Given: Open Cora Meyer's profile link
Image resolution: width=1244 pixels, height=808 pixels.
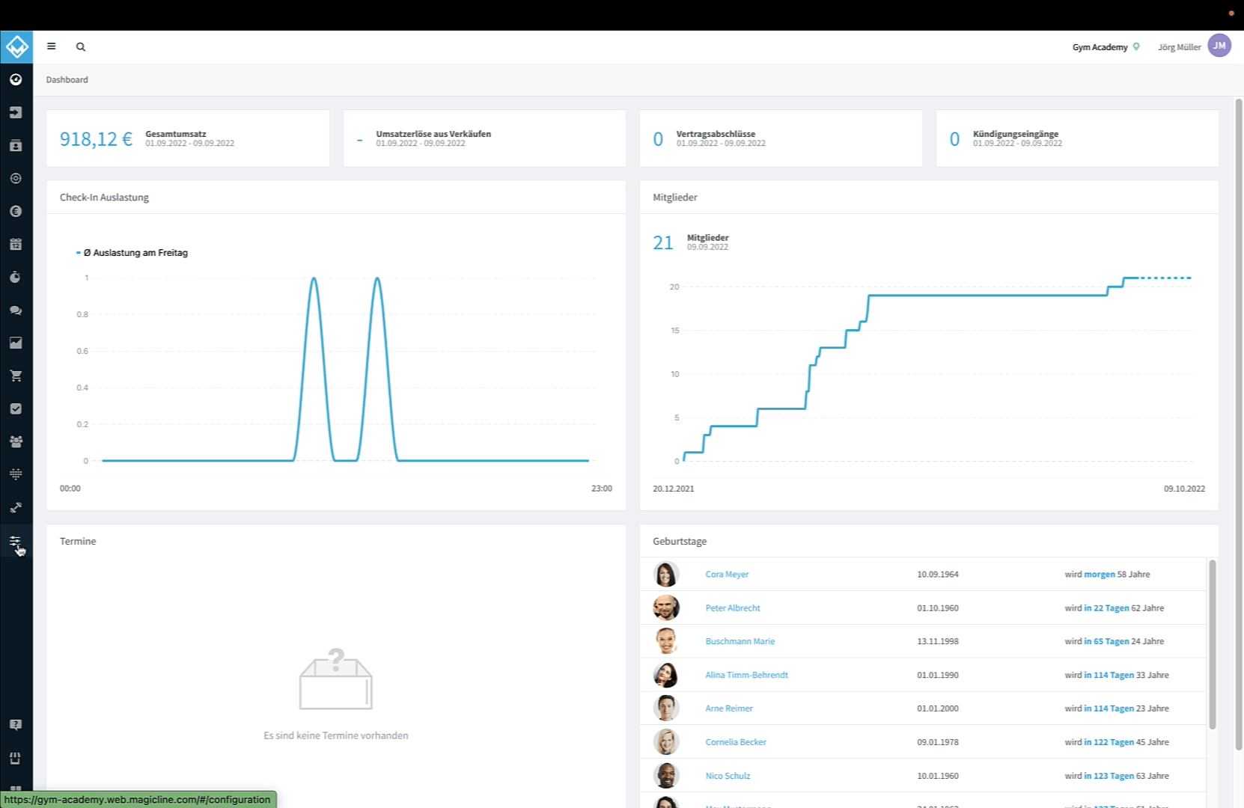Looking at the screenshot, I should pyautogui.click(x=727, y=575).
